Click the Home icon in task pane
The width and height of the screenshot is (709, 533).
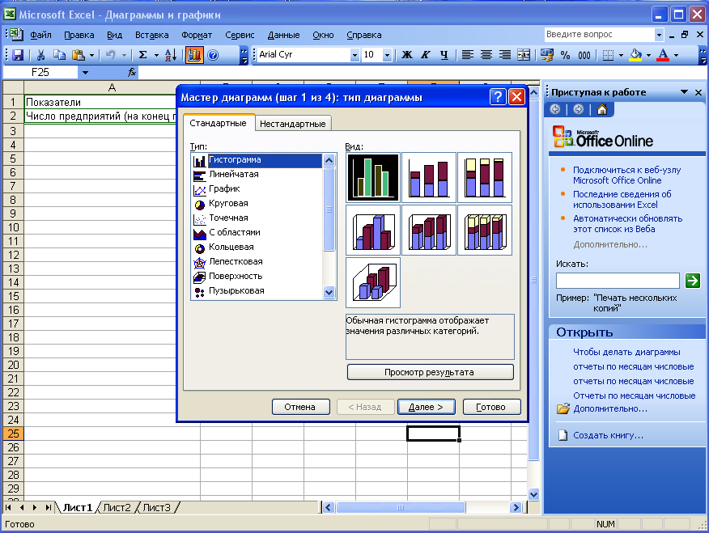(x=601, y=109)
